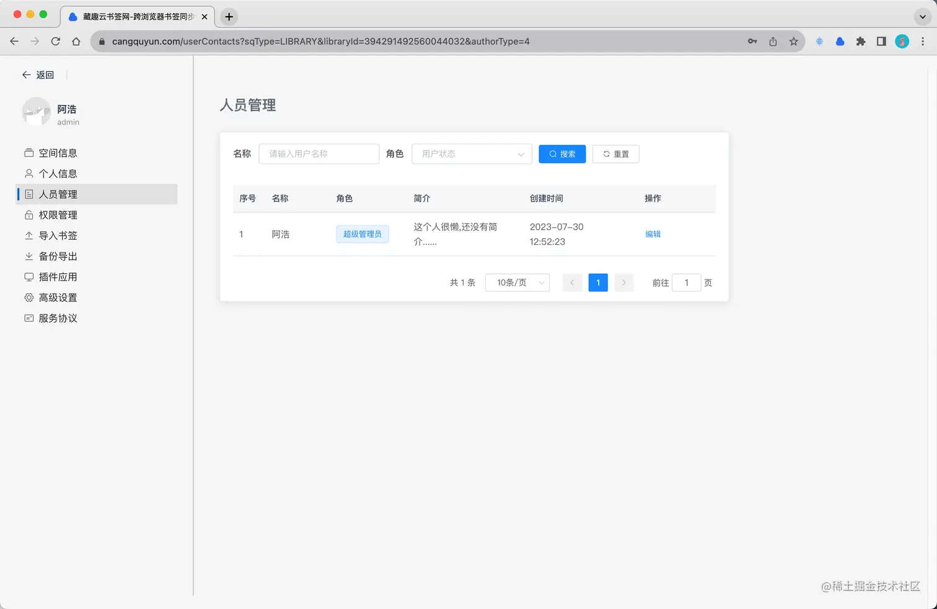The height and width of the screenshot is (609, 937).
Task: Click the 重置 reset button
Action: pyautogui.click(x=615, y=154)
